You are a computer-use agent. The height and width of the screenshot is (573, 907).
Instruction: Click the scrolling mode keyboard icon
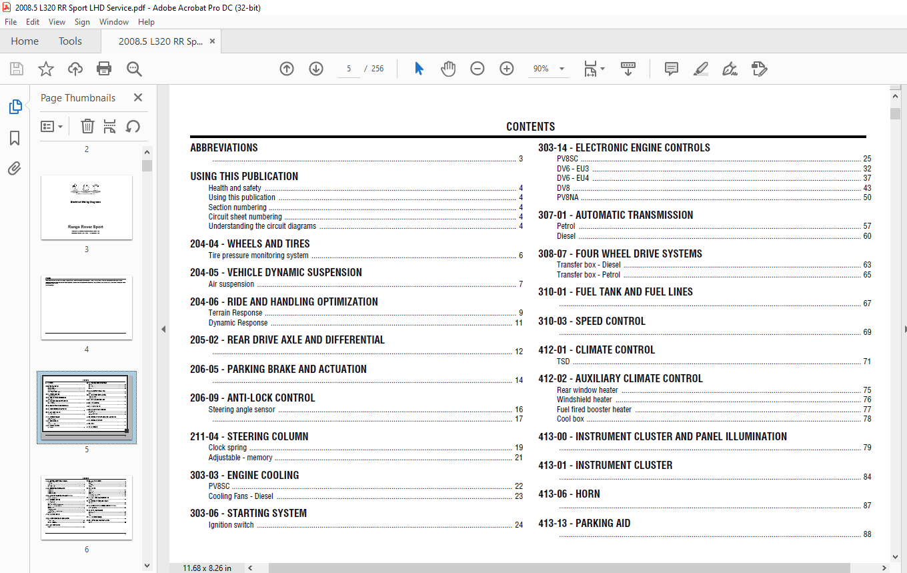point(628,69)
